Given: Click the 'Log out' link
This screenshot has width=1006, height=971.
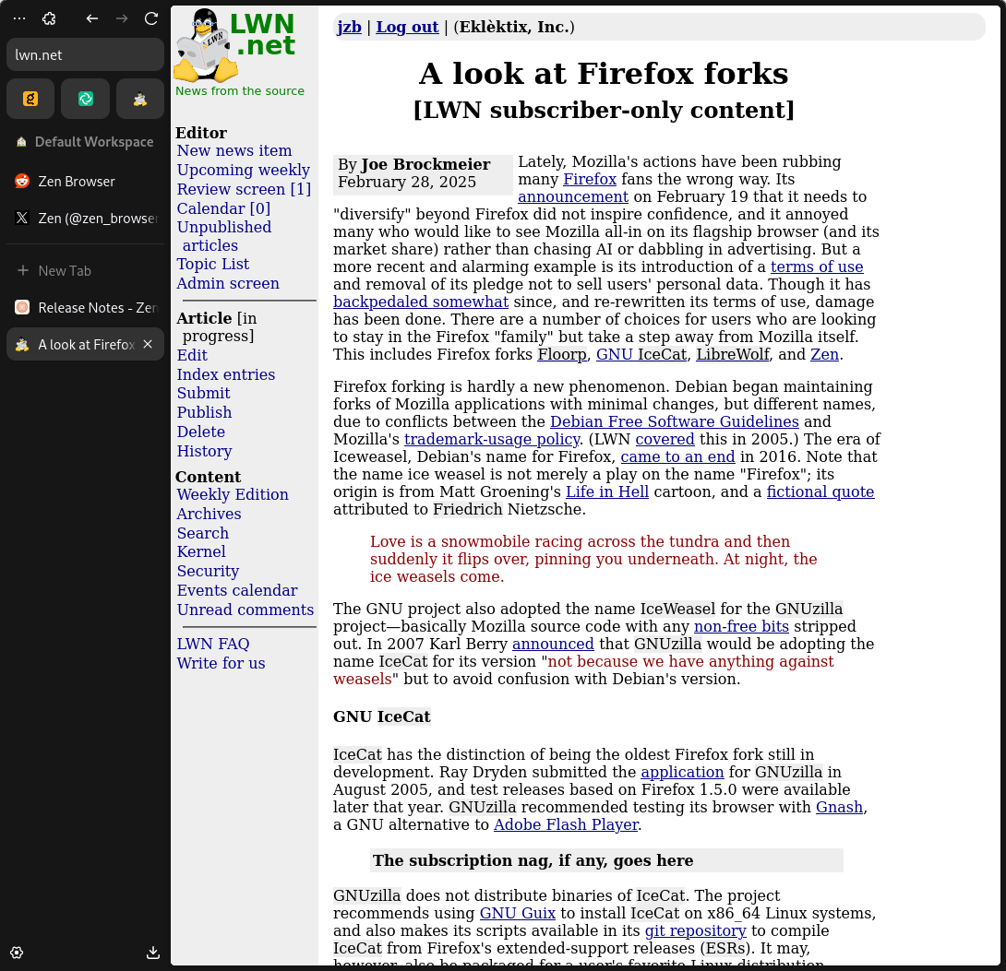Looking at the screenshot, I should click(407, 27).
